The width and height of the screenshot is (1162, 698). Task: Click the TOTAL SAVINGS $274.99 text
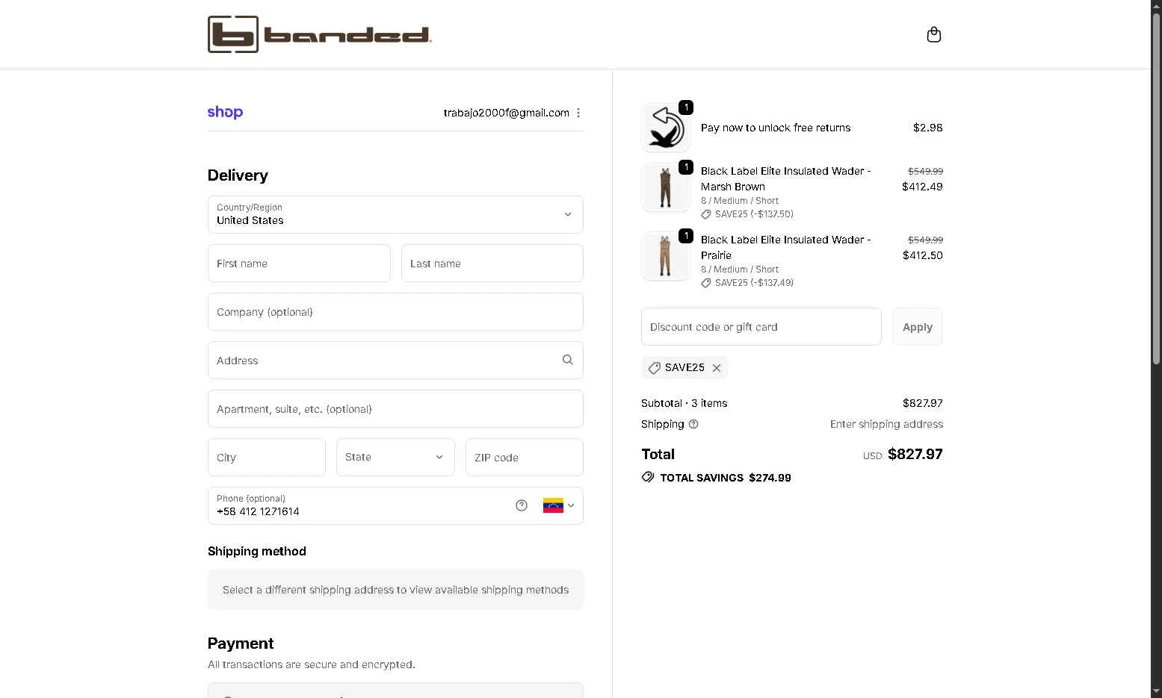(x=726, y=478)
